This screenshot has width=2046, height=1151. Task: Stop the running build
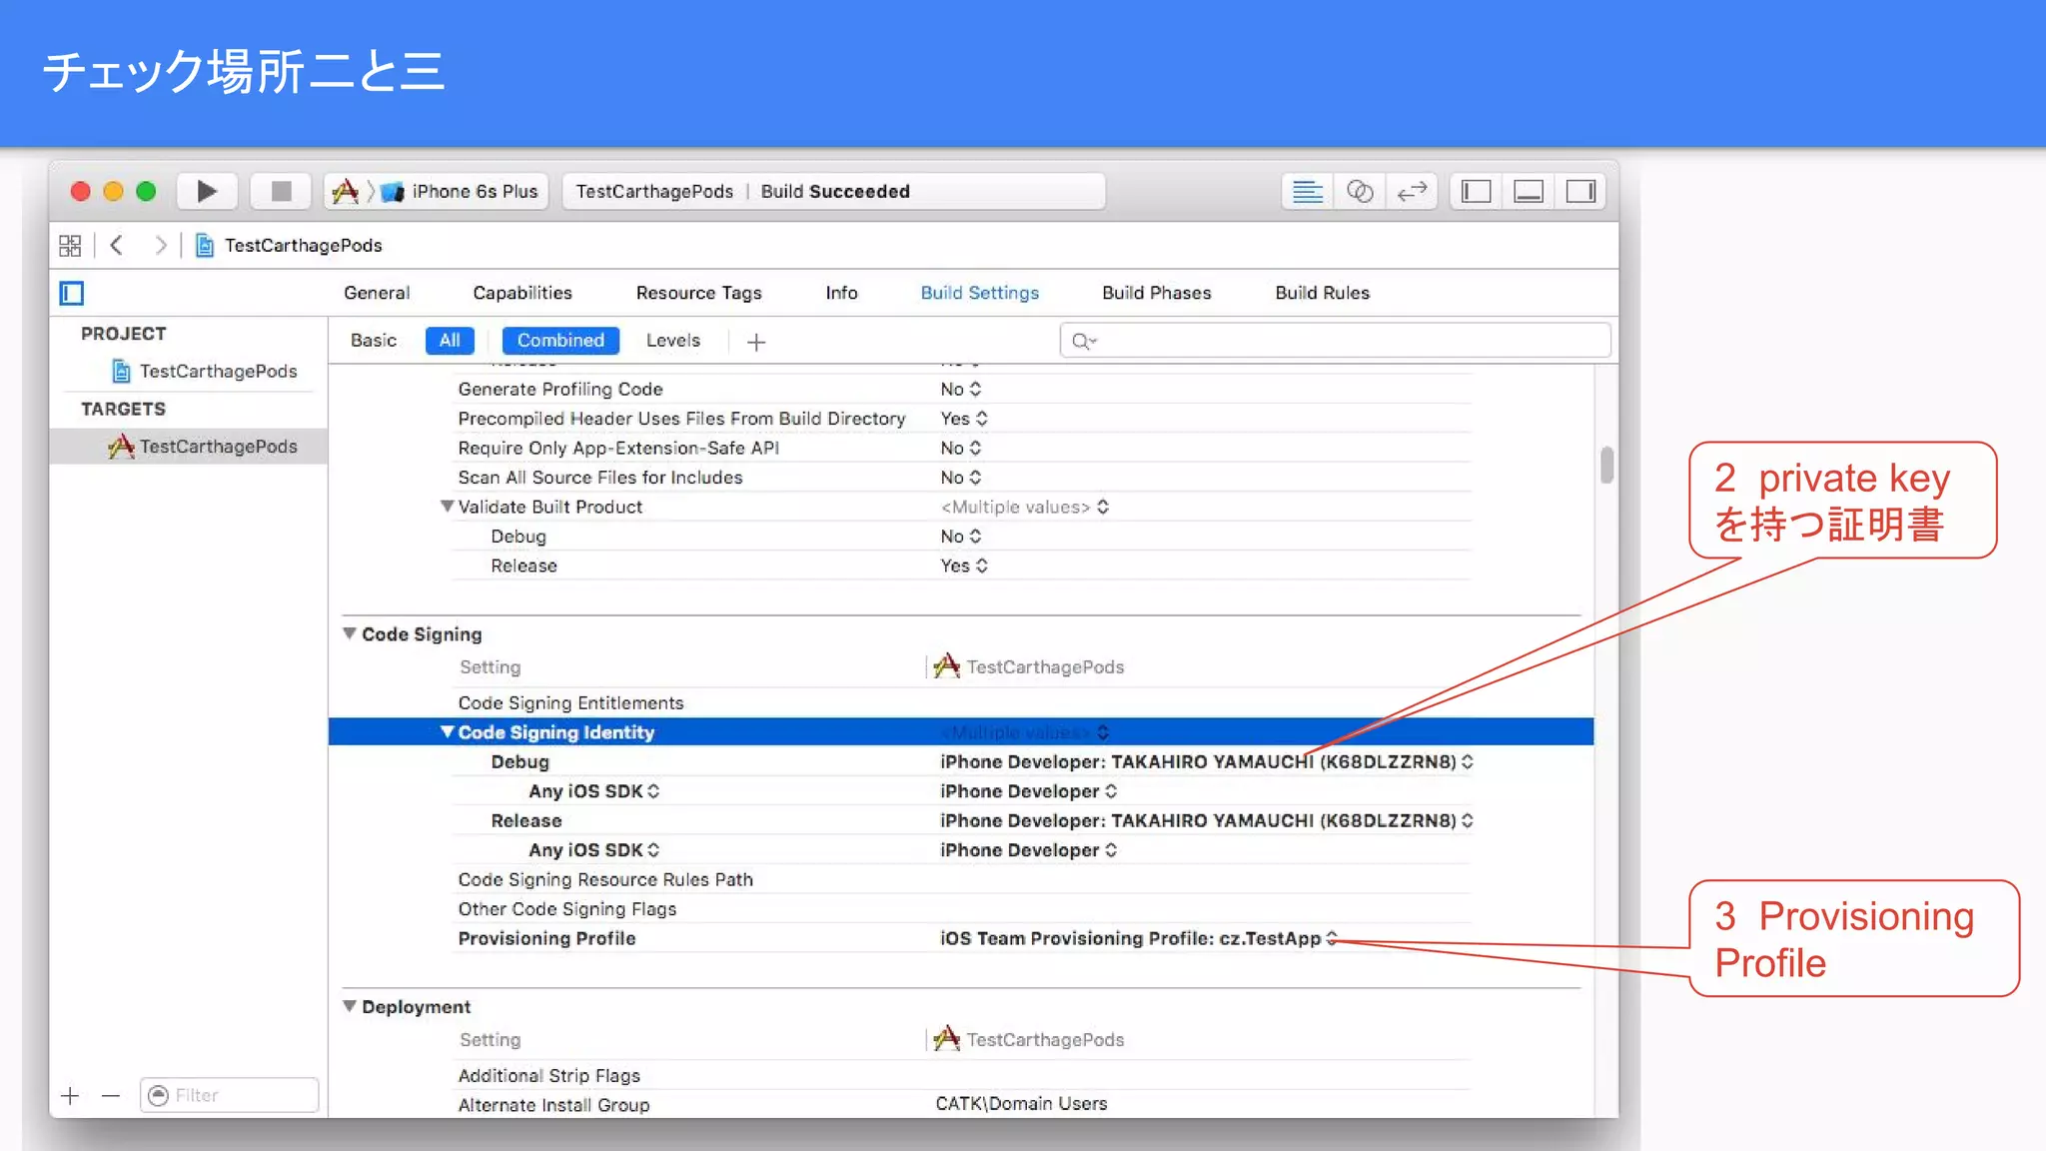(x=281, y=191)
